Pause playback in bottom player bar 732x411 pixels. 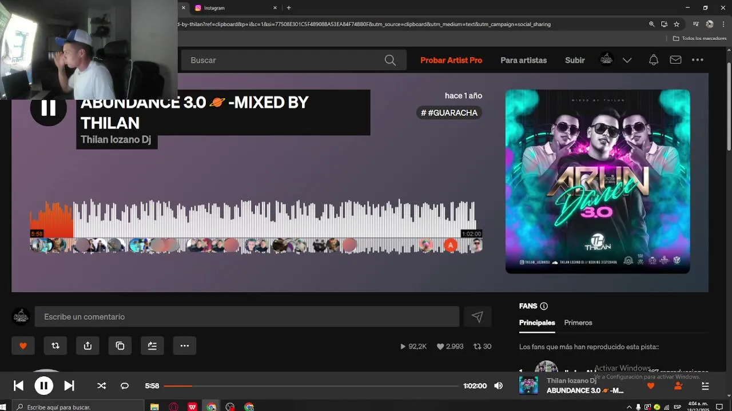43,386
